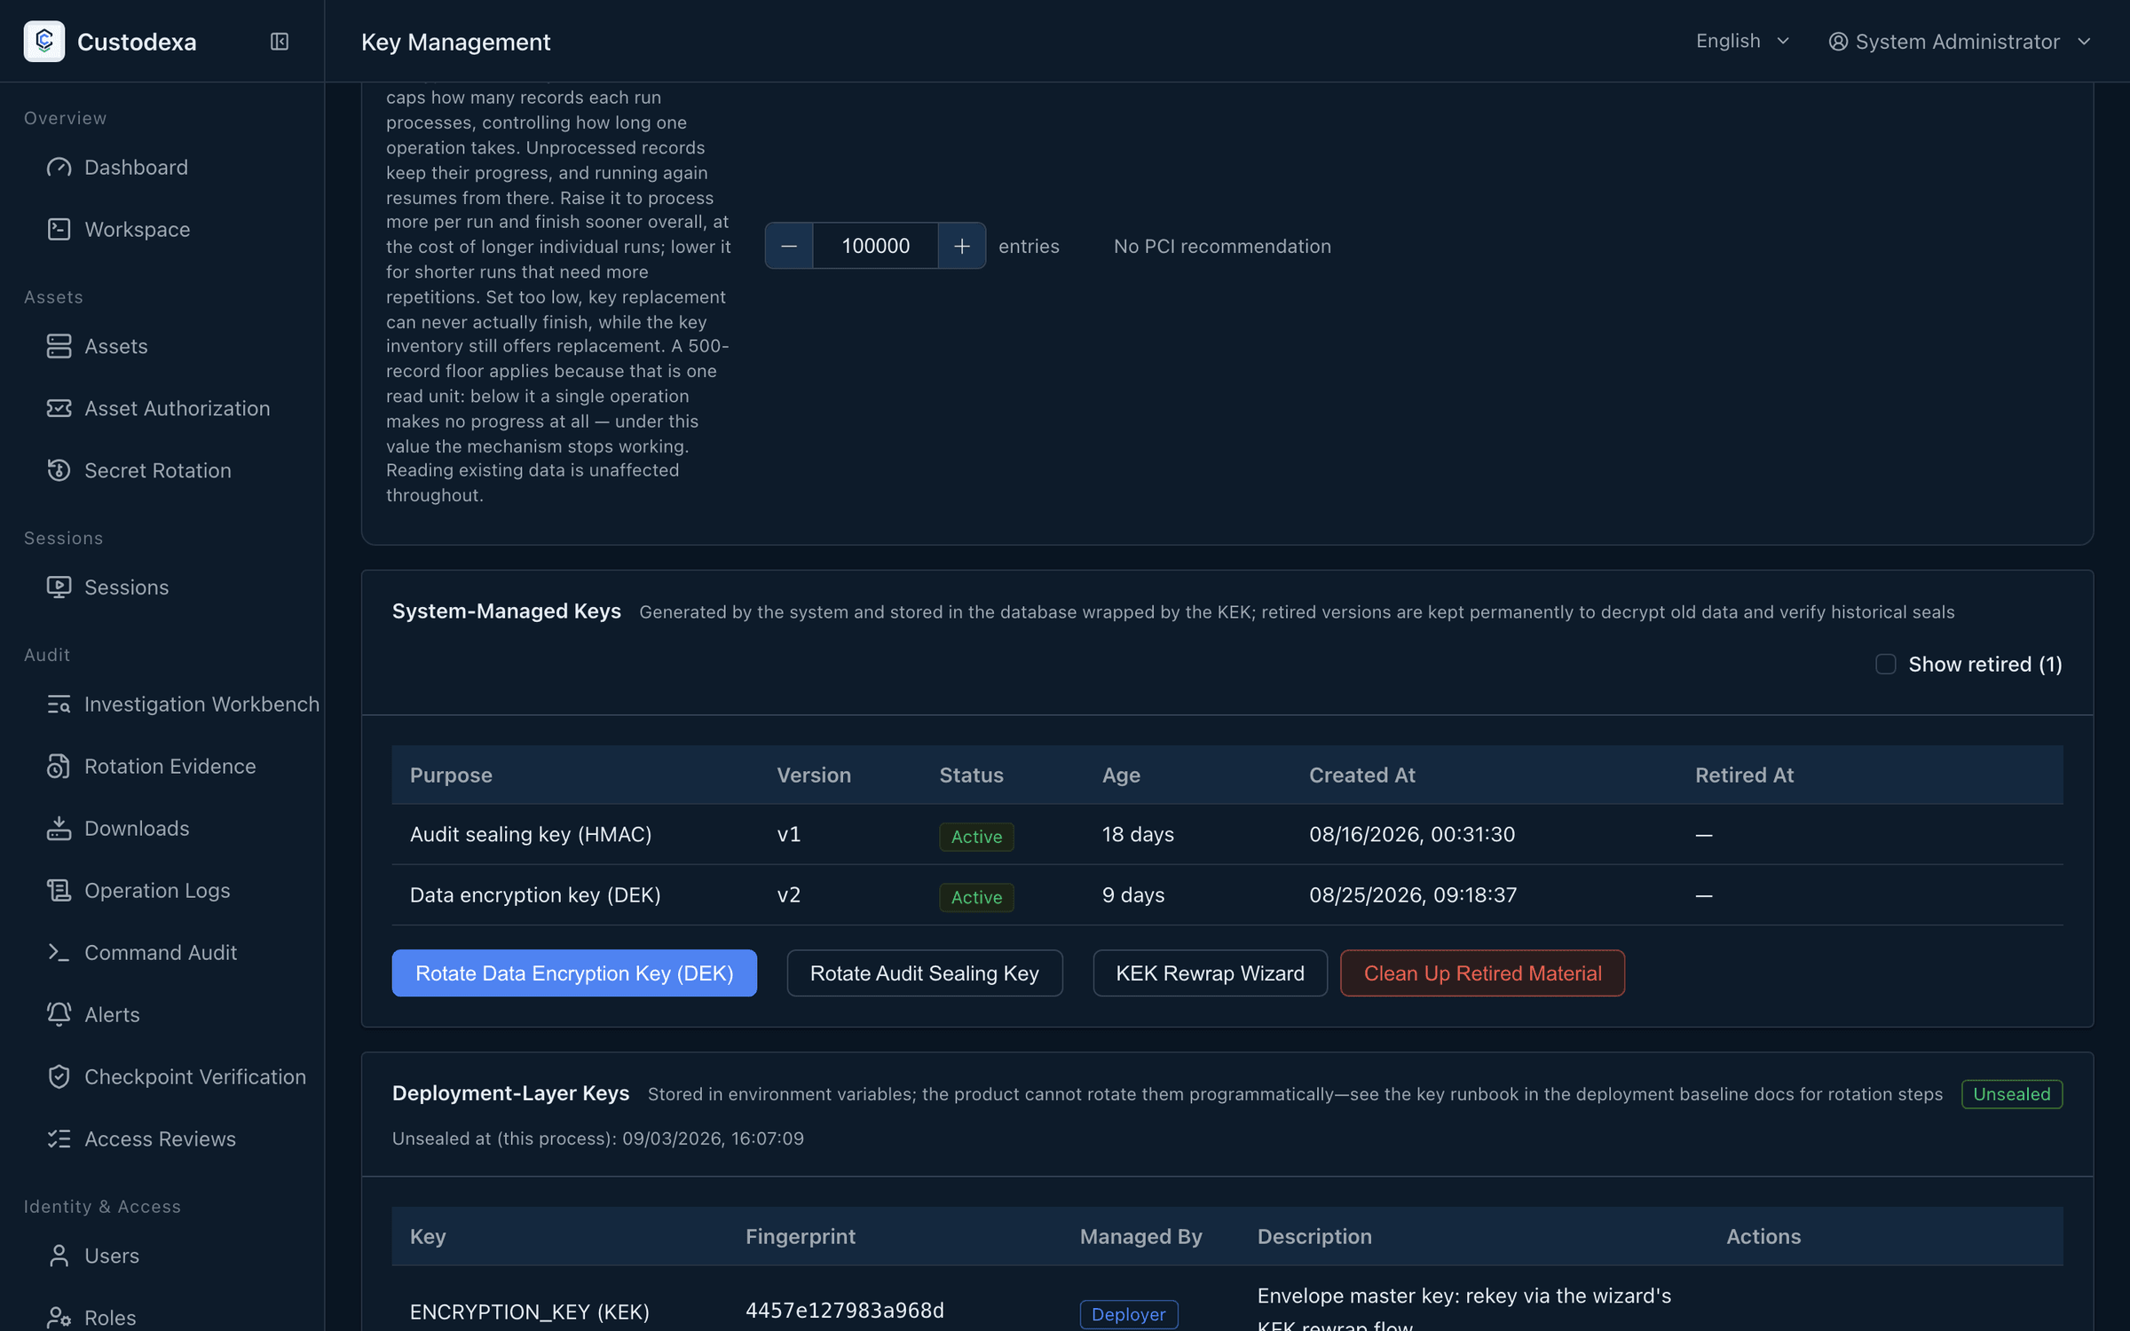Screen dimensions: 2130x1331
Task: Open Dashboard gauge icon
Action: pyautogui.click(x=59, y=168)
